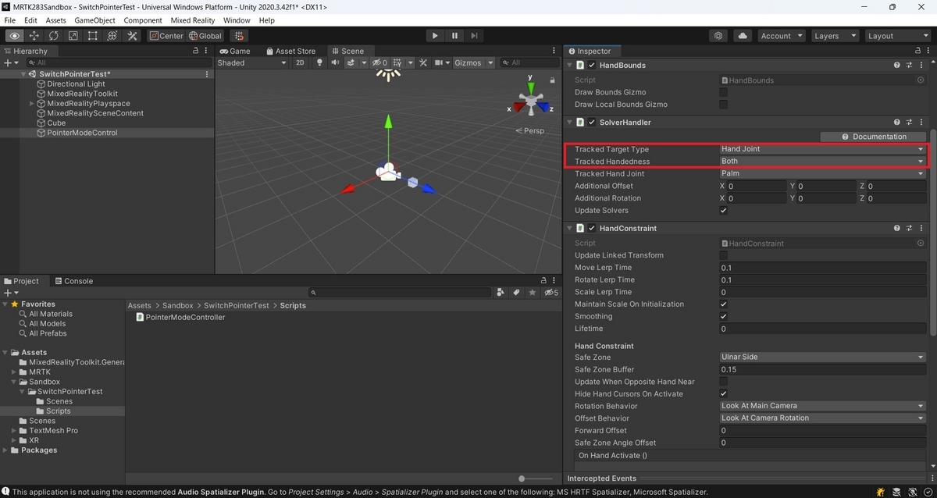
Task: Toggle 2D view mode button
Action: [300, 62]
